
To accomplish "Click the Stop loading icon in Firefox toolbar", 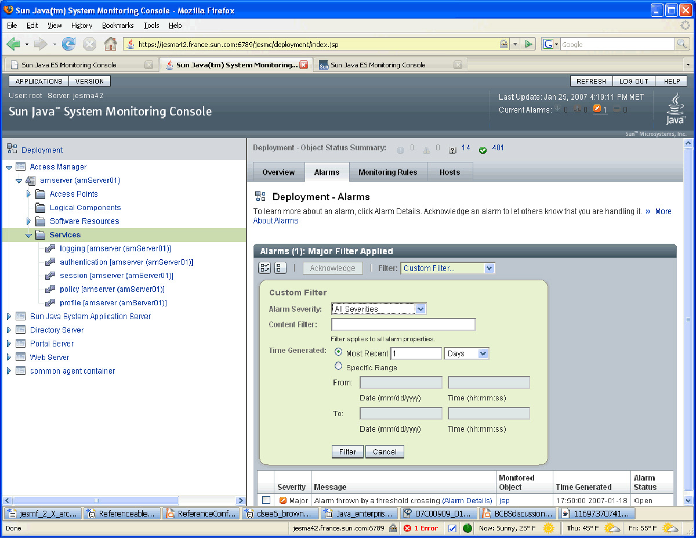I will pos(89,44).
